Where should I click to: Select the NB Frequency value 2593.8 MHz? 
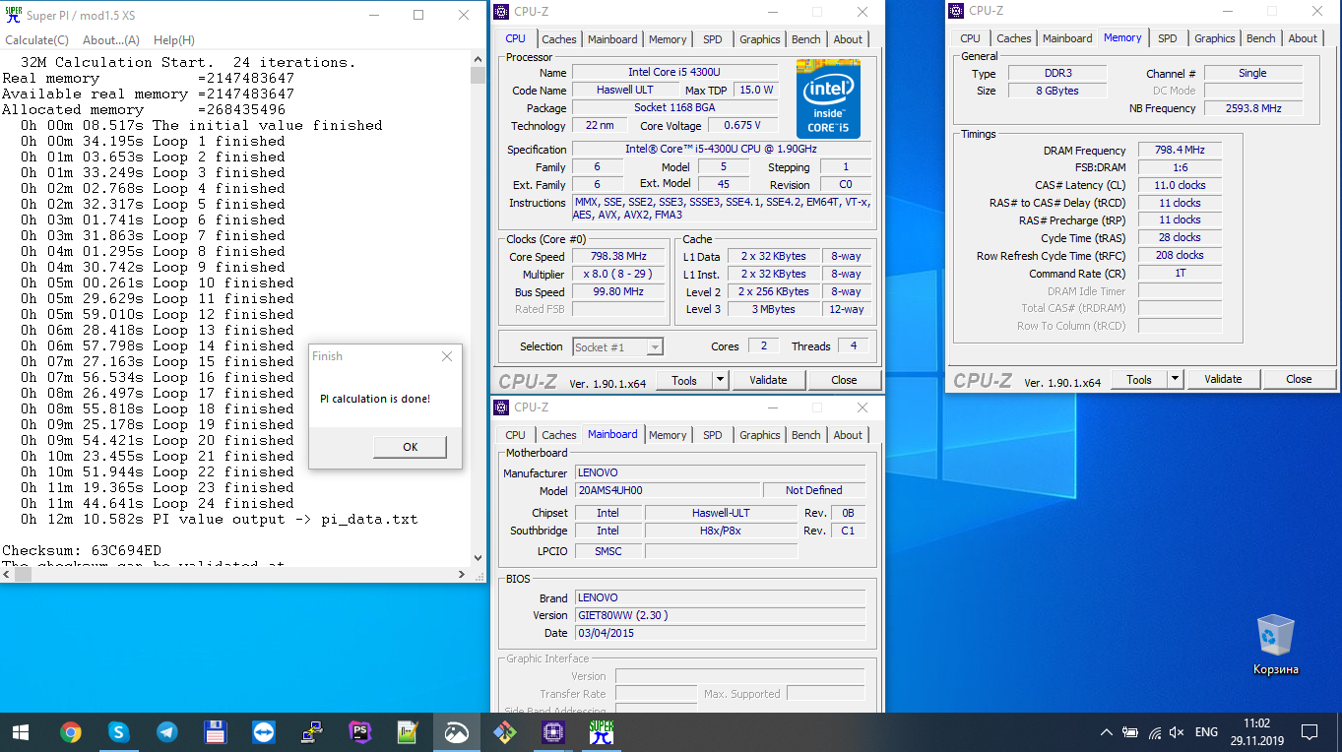coord(1253,108)
